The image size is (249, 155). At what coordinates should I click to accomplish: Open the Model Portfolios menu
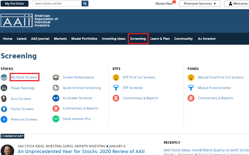tap(84, 39)
